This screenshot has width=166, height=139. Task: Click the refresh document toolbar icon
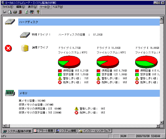(27, 12)
